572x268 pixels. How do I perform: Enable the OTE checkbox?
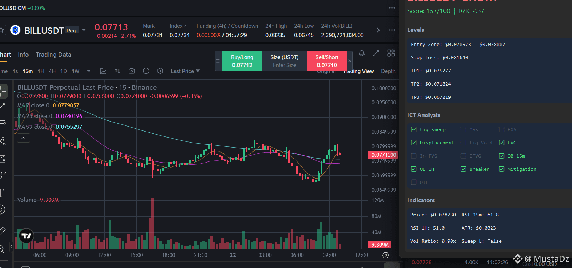tap(414, 182)
